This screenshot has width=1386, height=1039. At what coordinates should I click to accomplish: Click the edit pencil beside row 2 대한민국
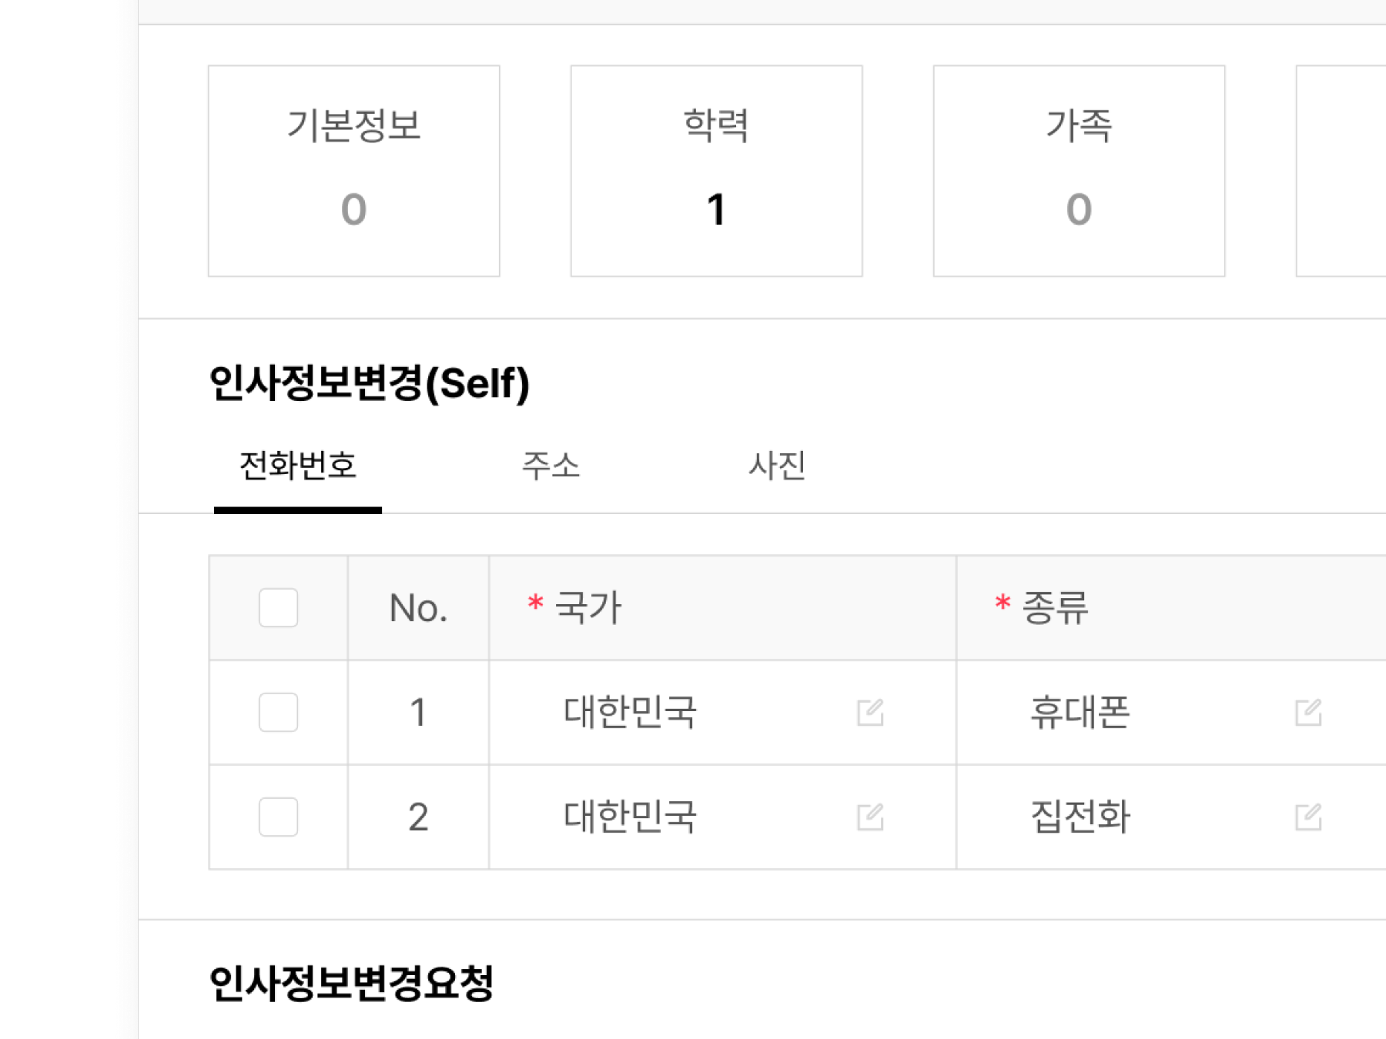(x=869, y=818)
